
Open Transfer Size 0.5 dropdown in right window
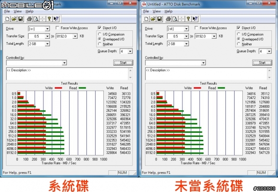click(186, 36)
